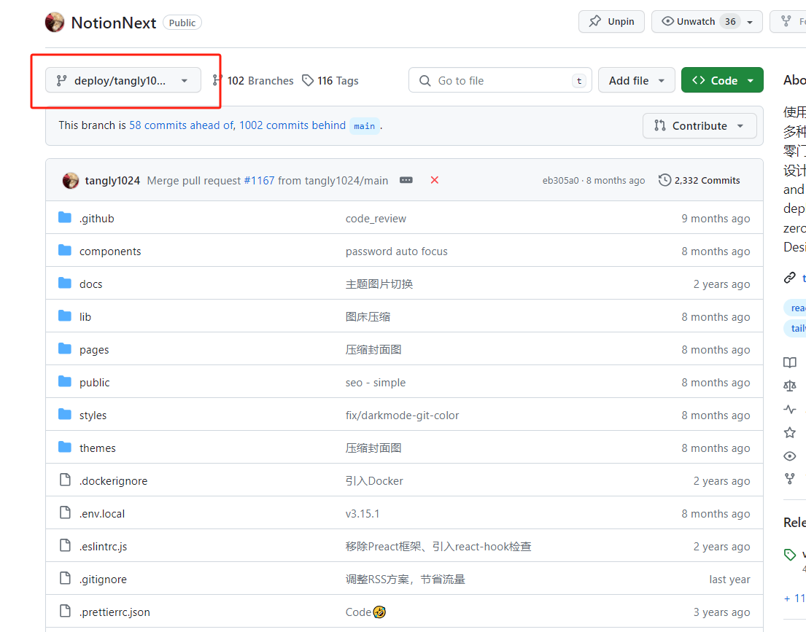Click the main branch label
The image size is (806, 632).
click(365, 126)
